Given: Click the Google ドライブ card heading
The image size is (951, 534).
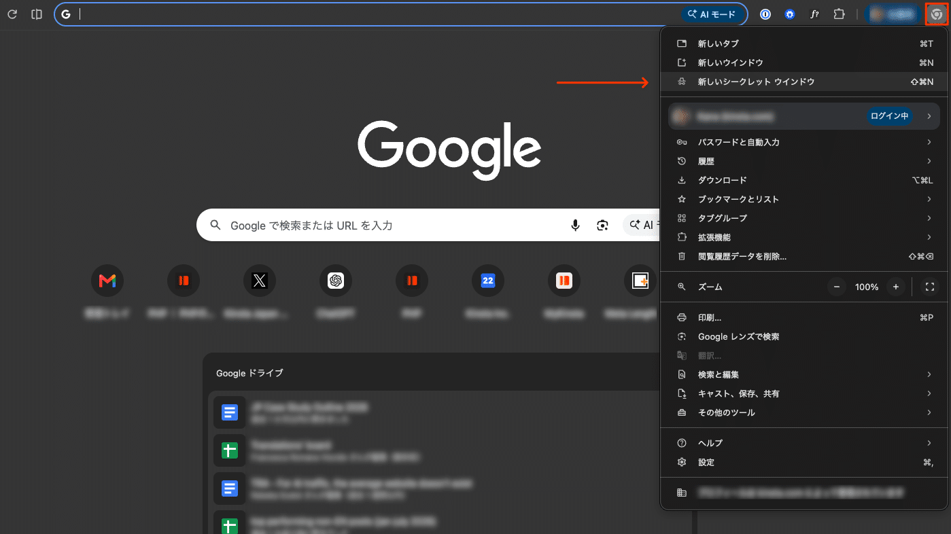Looking at the screenshot, I should coord(249,373).
